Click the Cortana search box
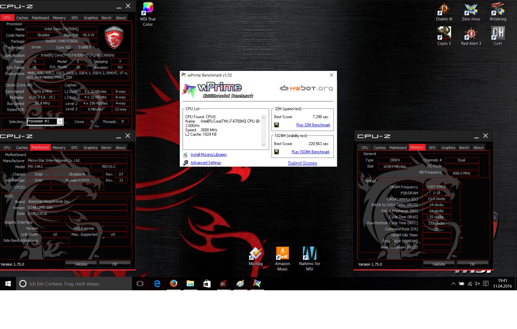This screenshot has height=329, width=517. [x=74, y=284]
